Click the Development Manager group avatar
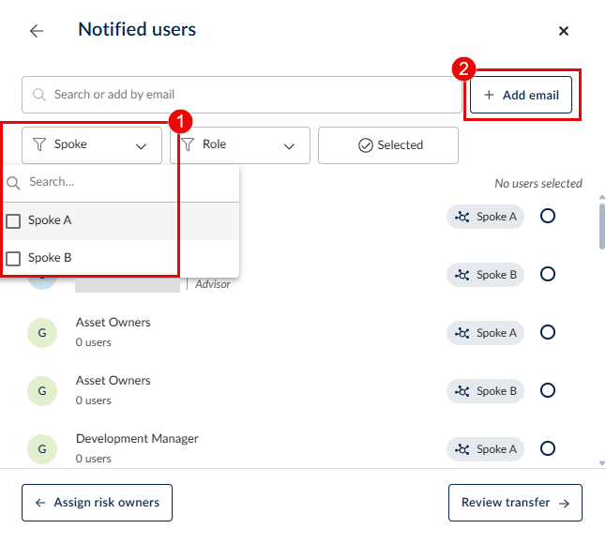This screenshot has width=606, height=544. 41,449
